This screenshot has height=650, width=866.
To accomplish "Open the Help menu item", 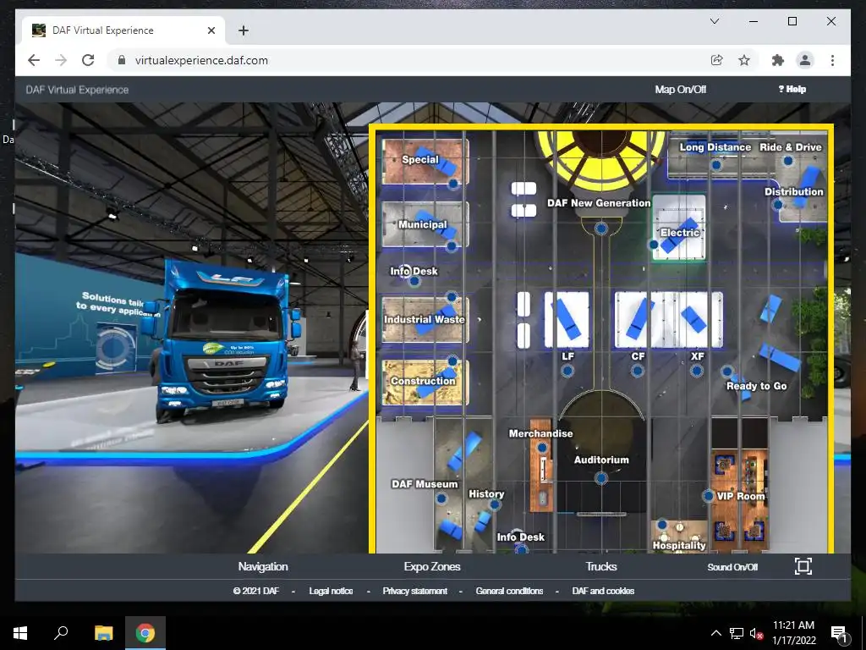I will [792, 89].
